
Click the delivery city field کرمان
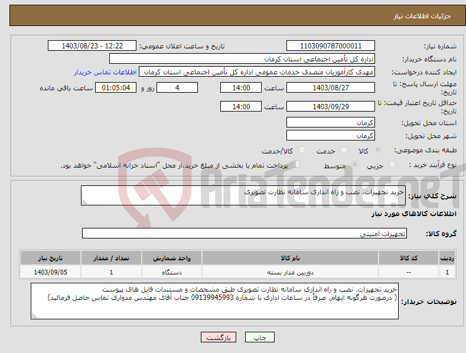pos(331,136)
